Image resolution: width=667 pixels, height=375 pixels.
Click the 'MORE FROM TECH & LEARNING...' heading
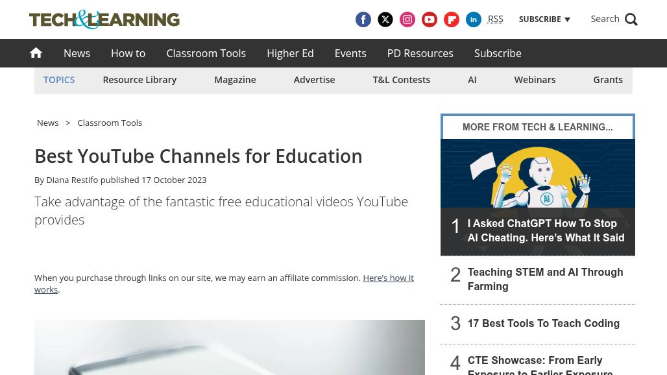538,127
